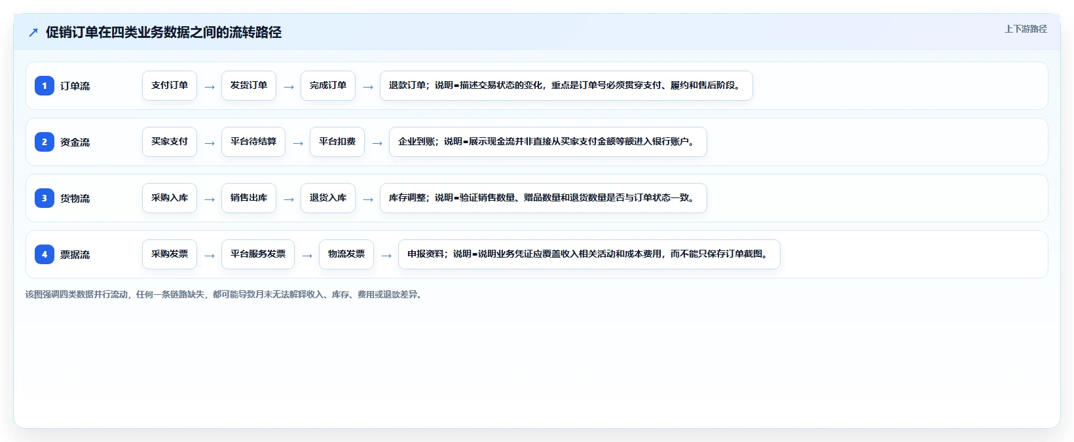The width and height of the screenshot is (1074, 442).
Task: Click the 订单流 row label
Action: [x=75, y=86]
